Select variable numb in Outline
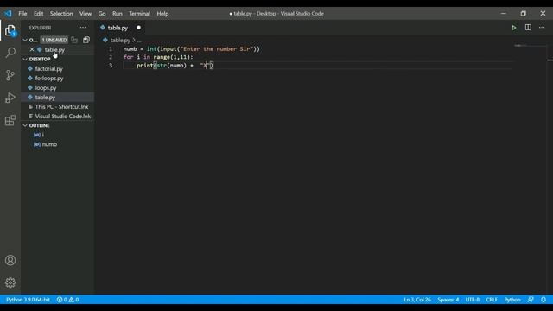 [49, 144]
